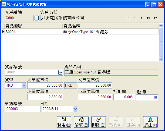Maximize the window
The height and width of the screenshot is (131, 165).
point(154,5)
